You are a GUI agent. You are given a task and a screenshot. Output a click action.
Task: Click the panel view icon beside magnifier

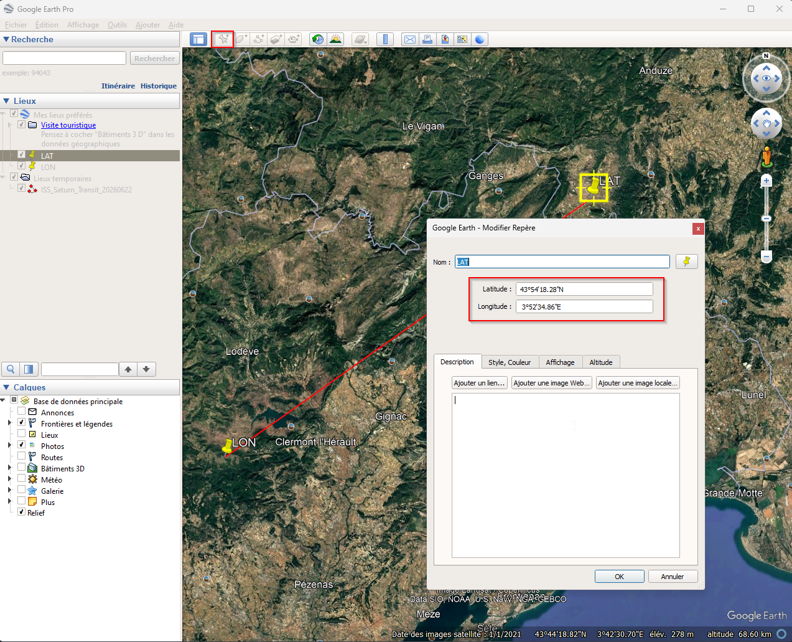(x=29, y=369)
